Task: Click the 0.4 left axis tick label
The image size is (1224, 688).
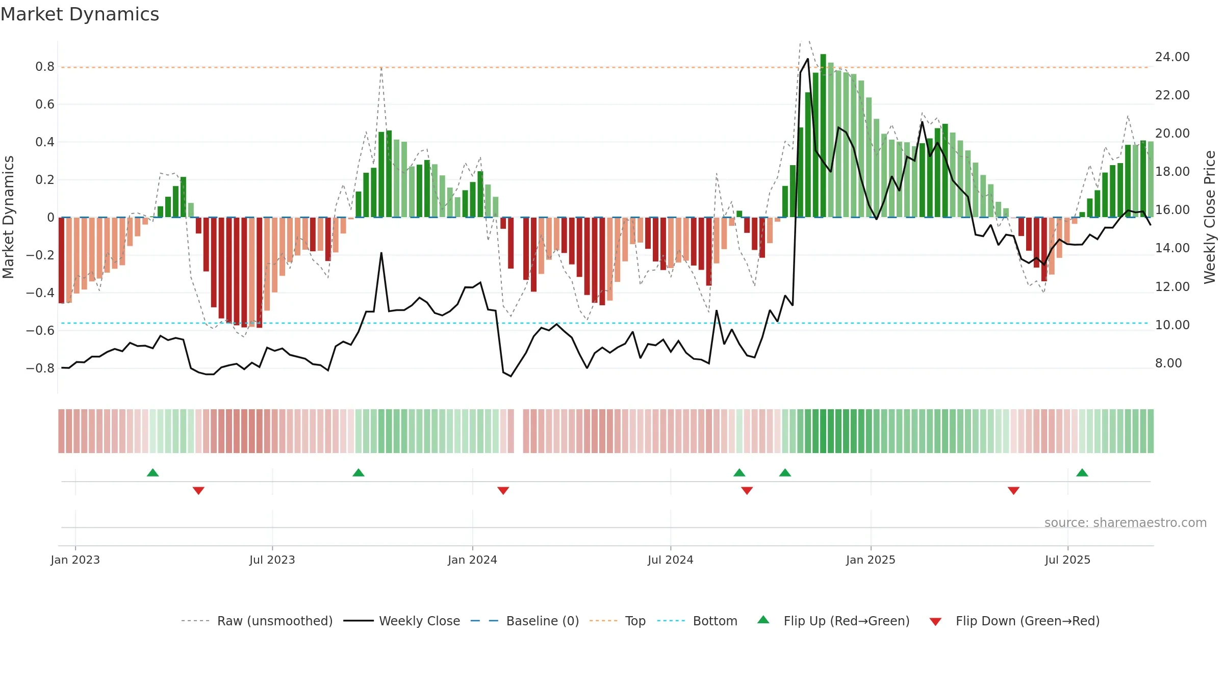Action: pyautogui.click(x=45, y=142)
